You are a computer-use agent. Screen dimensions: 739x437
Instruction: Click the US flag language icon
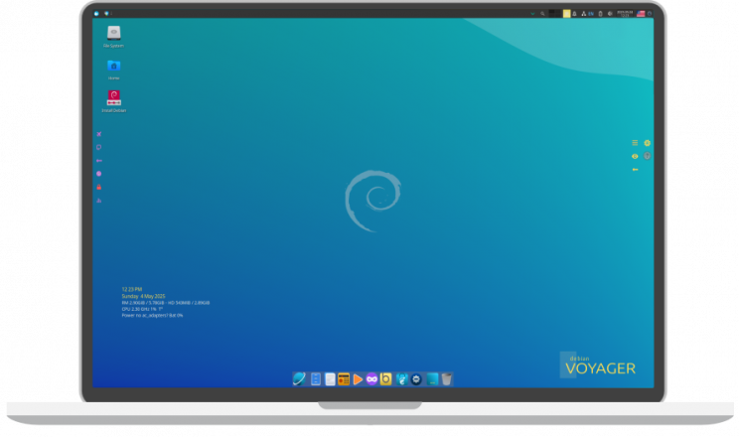click(641, 14)
